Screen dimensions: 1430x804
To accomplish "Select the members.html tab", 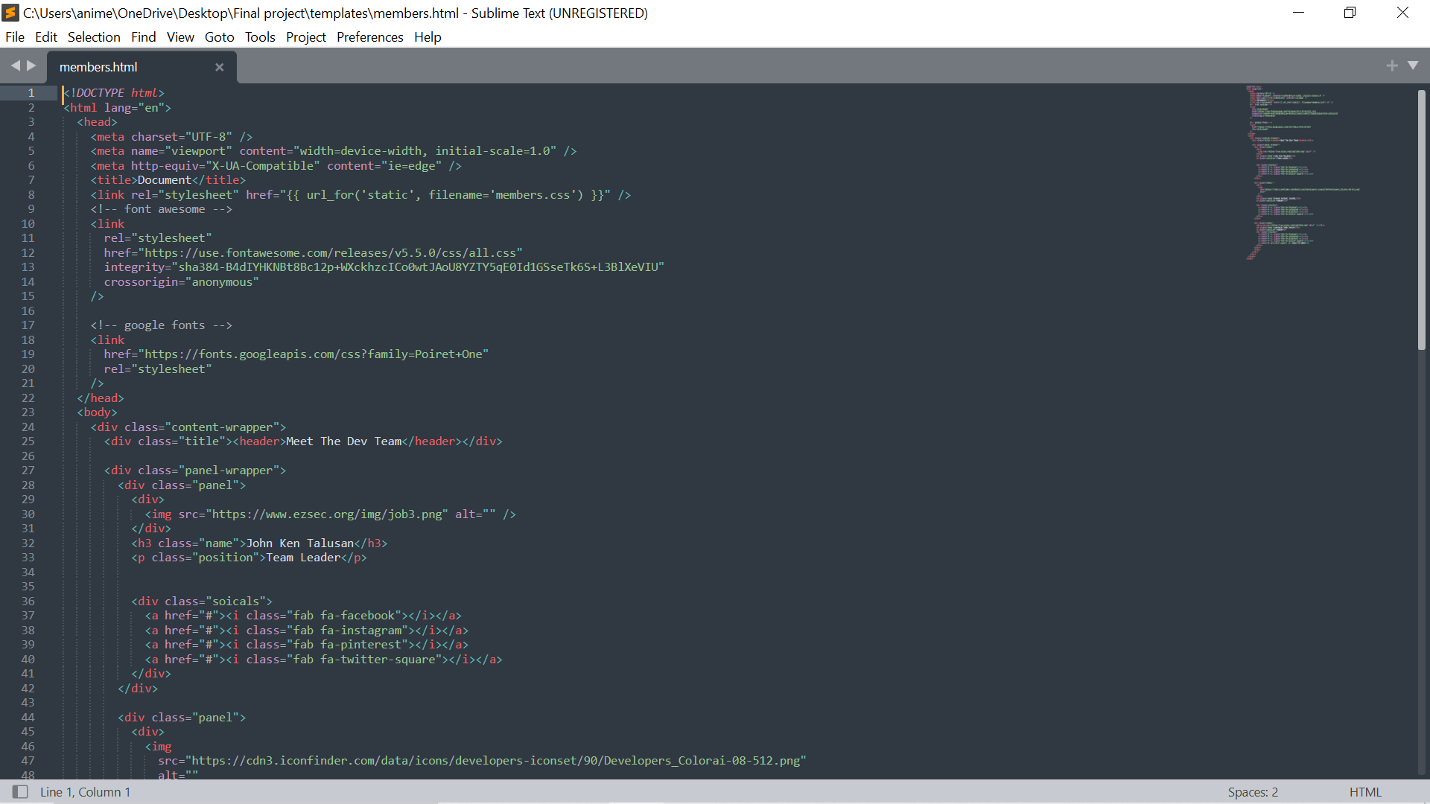I will pos(98,67).
